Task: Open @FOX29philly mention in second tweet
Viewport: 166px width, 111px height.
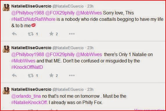Action: 60,55
